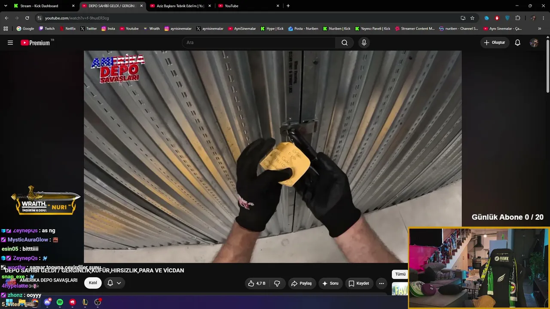Open the Wraith bookmark

pyautogui.click(x=152, y=29)
